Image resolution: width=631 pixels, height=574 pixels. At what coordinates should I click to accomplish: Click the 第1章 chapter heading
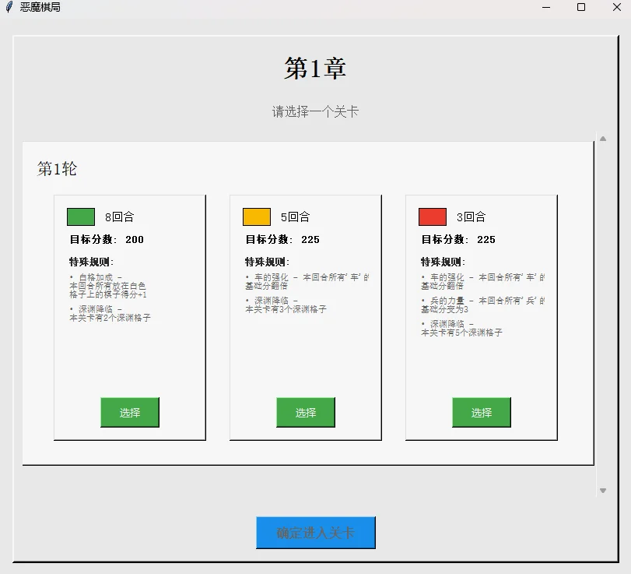pyautogui.click(x=315, y=69)
